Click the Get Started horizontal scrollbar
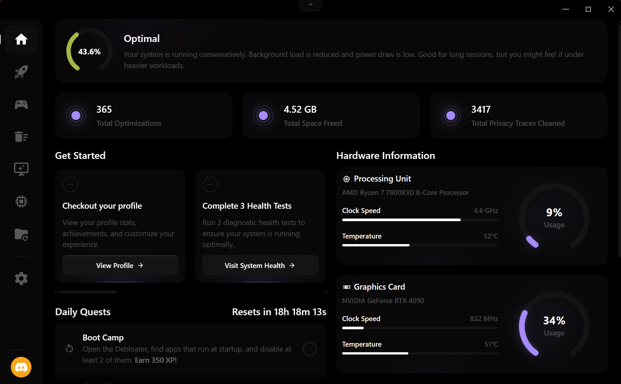Image resolution: width=621 pixels, height=384 pixels. coord(88,292)
